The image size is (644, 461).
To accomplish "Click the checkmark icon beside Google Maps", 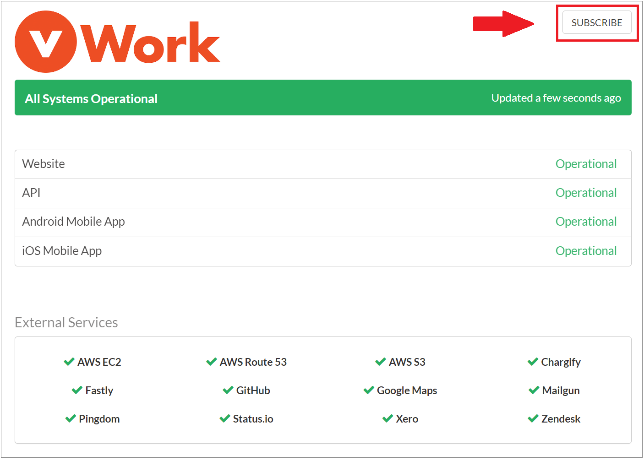I will point(369,390).
